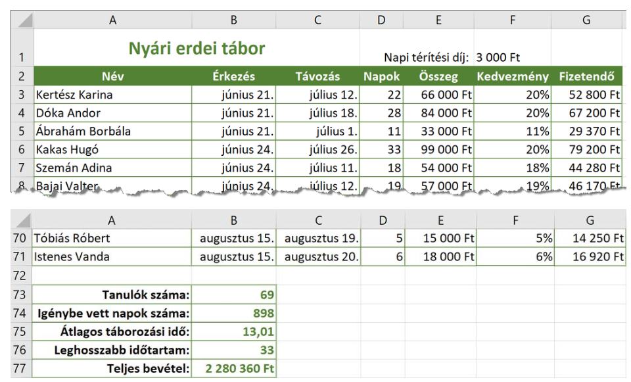Viewport: 631px width, 382px height.
Task: Select the Tóbiás Róbert name cell
Action: click(112, 237)
